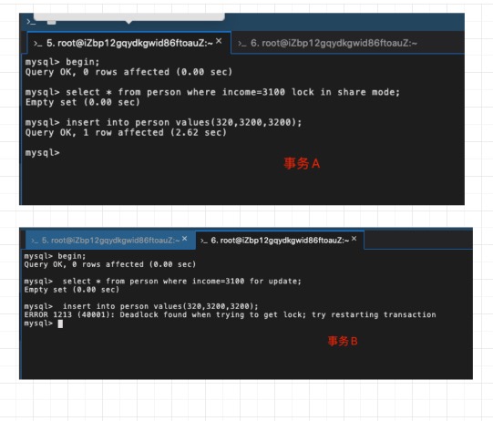Close session tab 5 in the upper window
Screen dimensions: 493x421
pos(219,41)
